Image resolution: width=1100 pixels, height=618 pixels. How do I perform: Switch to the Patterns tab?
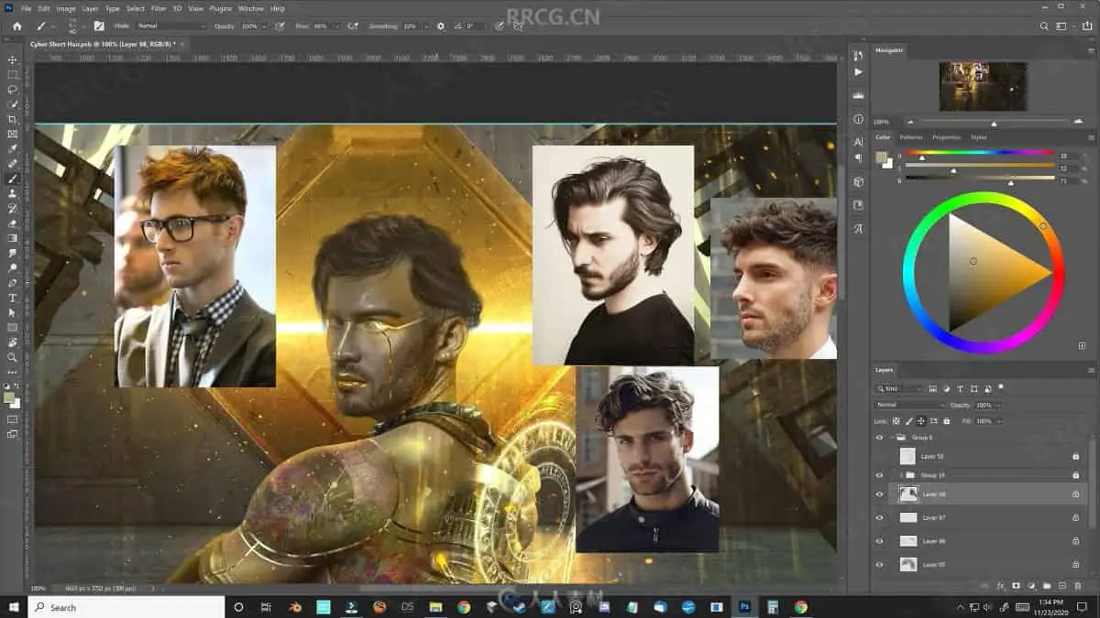coord(911,137)
